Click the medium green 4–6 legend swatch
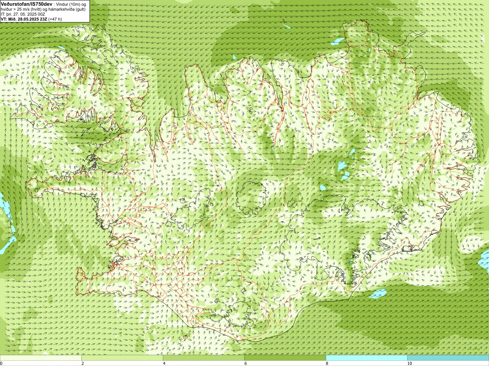The width and height of the screenshot is (489, 366). 204,358
